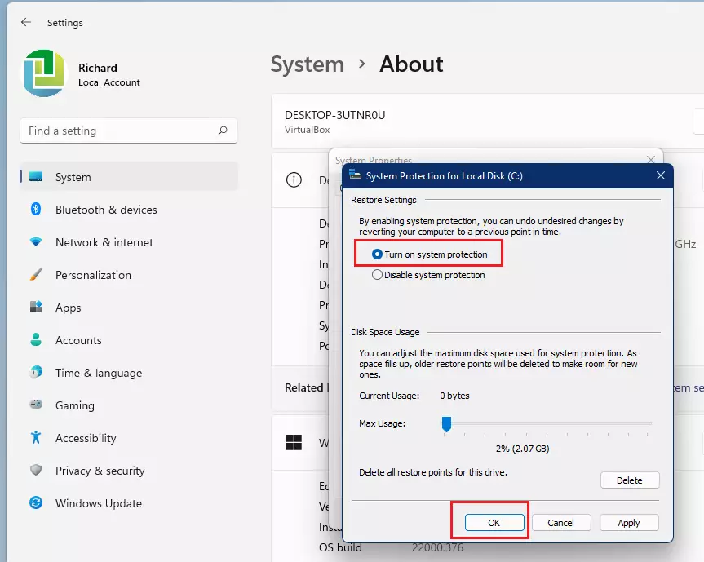This screenshot has width=704, height=562.
Task: Click the Apps icon in sidebar
Action: point(36,307)
